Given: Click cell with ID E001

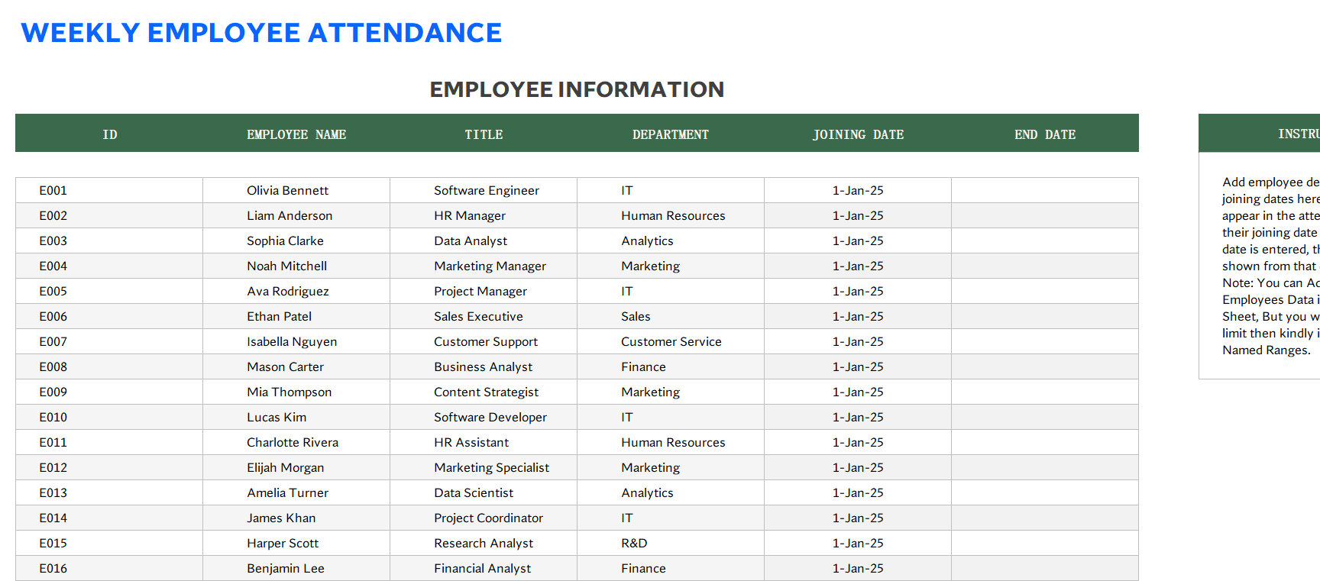Looking at the screenshot, I should click(x=109, y=190).
